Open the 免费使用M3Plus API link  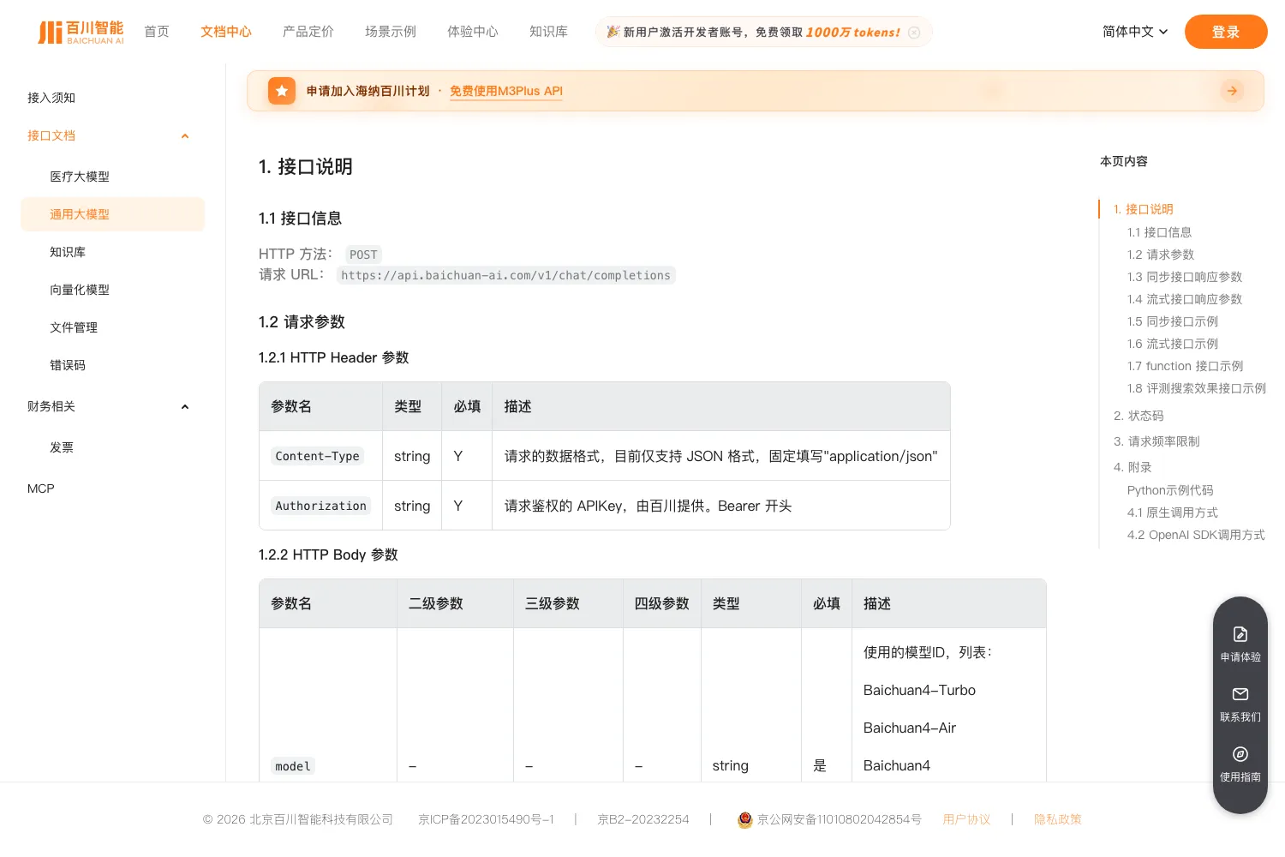click(506, 91)
